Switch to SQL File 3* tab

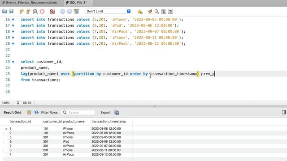(x=76, y=3)
